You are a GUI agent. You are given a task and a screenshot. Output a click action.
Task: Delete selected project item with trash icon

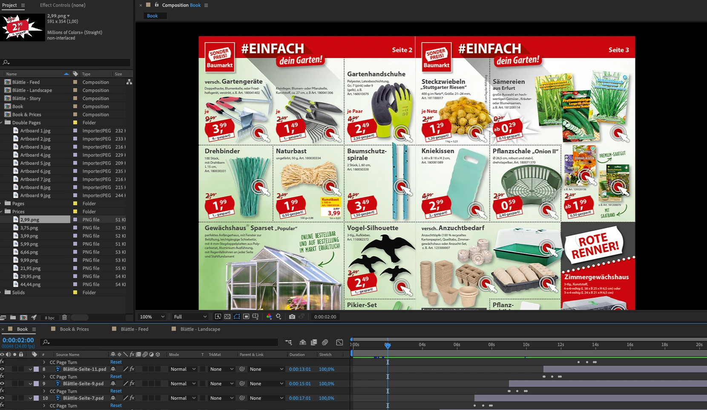coord(65,318)
